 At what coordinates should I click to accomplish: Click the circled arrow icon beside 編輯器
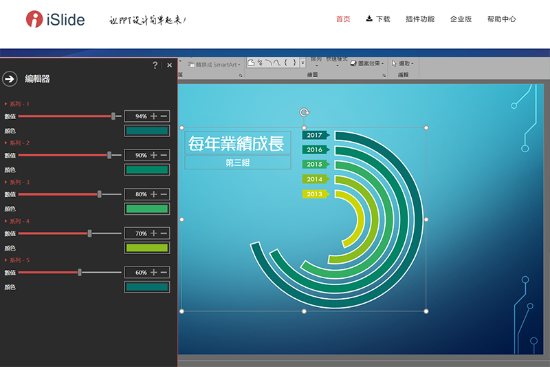coord(10,78)
